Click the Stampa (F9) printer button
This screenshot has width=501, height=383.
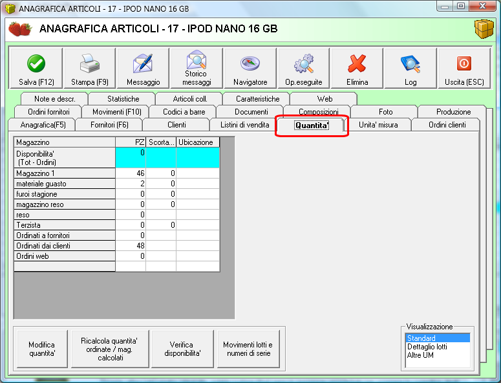tap(90, 68)
